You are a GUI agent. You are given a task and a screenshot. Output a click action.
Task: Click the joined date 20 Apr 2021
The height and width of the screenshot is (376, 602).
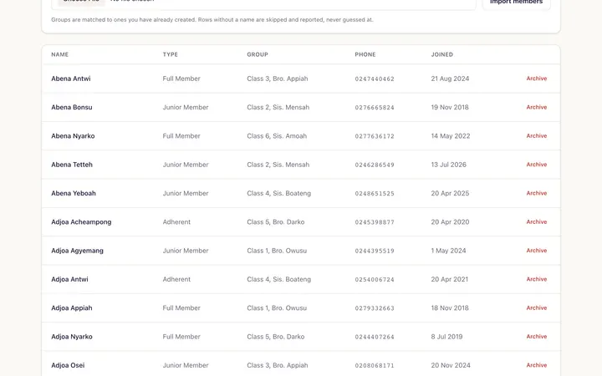click(450, 279)
